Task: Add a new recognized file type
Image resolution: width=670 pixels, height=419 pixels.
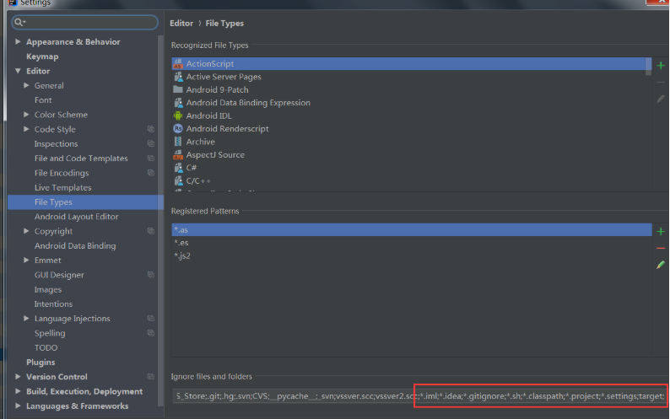Action: tap(661, 66)
